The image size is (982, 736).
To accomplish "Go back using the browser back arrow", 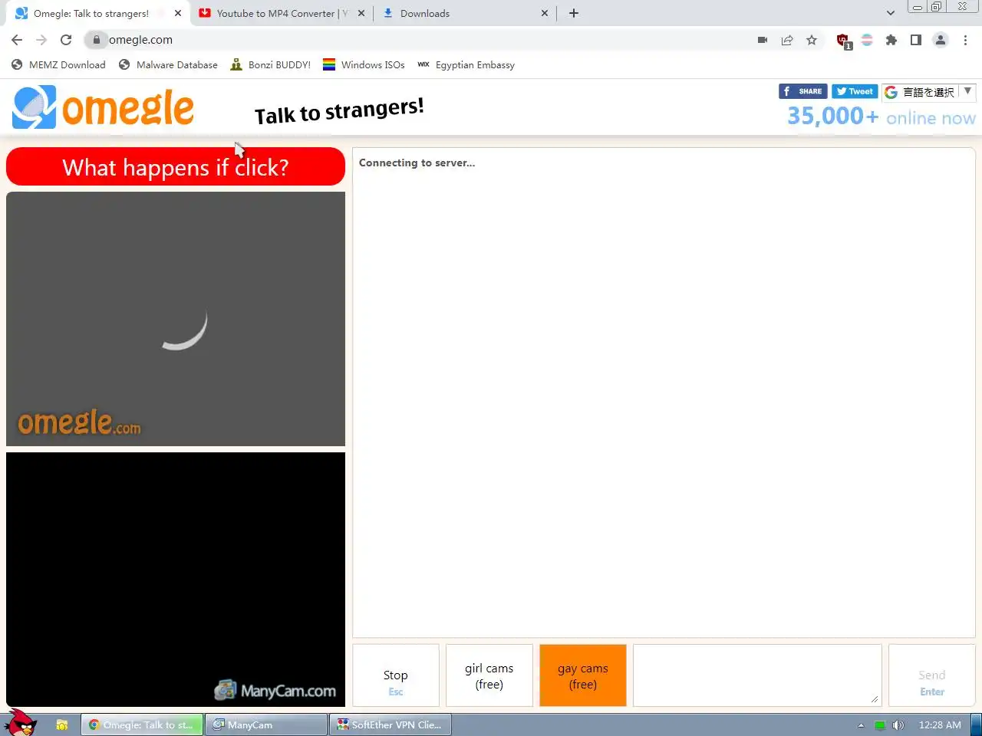I will click(x=17, y=40).
